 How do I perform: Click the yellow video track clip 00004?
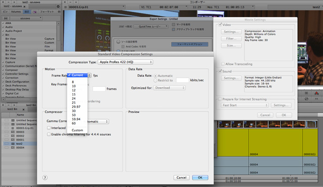pos(276,143)
